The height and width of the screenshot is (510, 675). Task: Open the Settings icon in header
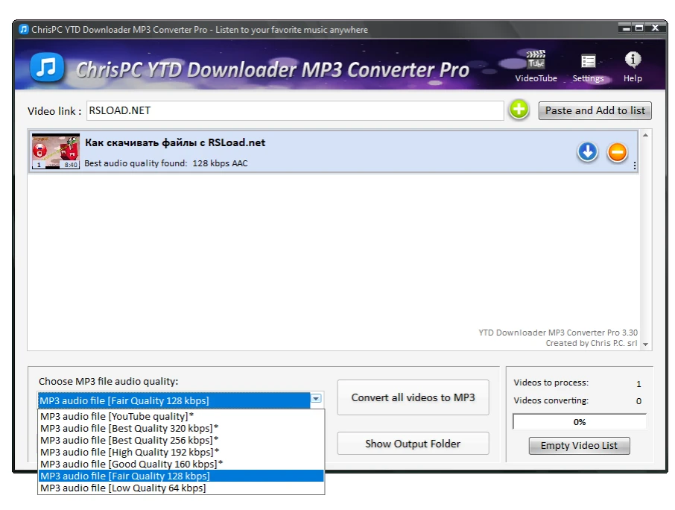(588, 63)
